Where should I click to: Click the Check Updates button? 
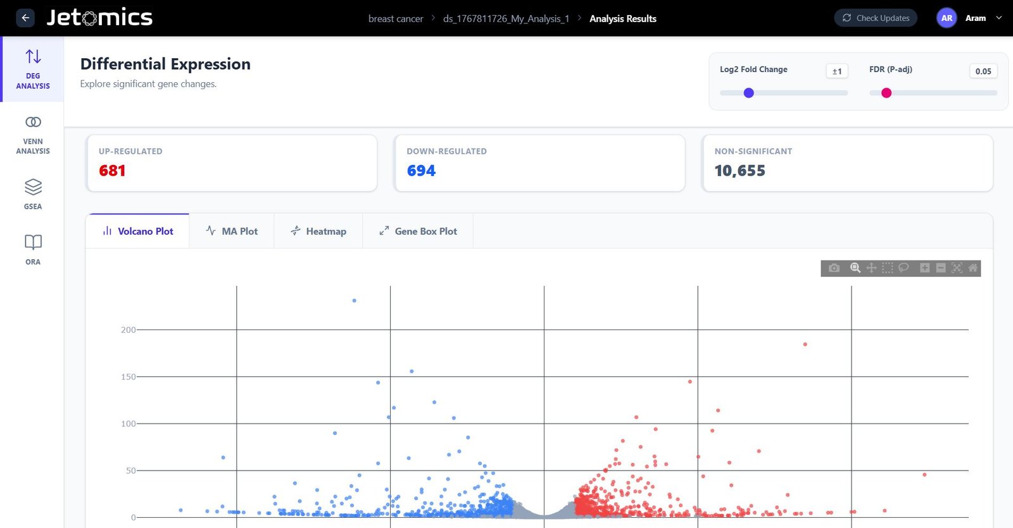876,18
